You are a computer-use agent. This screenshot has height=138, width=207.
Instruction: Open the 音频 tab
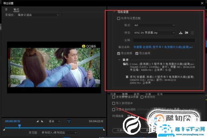click(x=136, y=94)
